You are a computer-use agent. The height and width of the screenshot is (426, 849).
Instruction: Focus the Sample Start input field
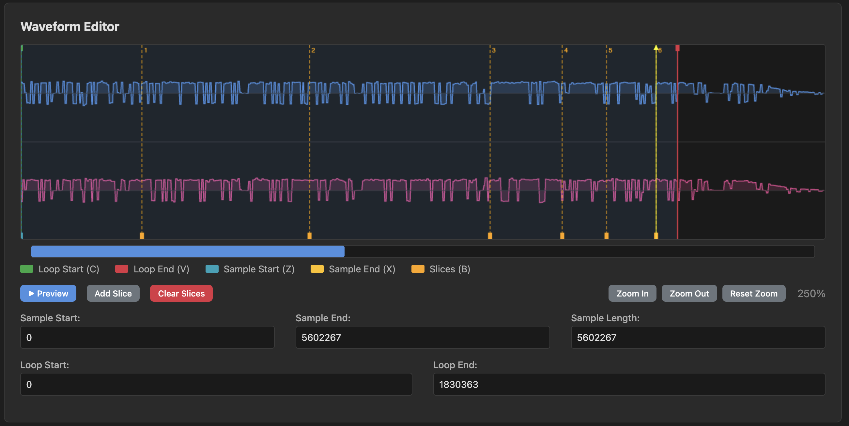[x=147, y=337]
